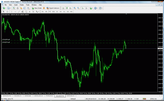Click the connection status bars indicator
Image resolution: width=164 pixels, height=101 pixels.
coord(144,99)
